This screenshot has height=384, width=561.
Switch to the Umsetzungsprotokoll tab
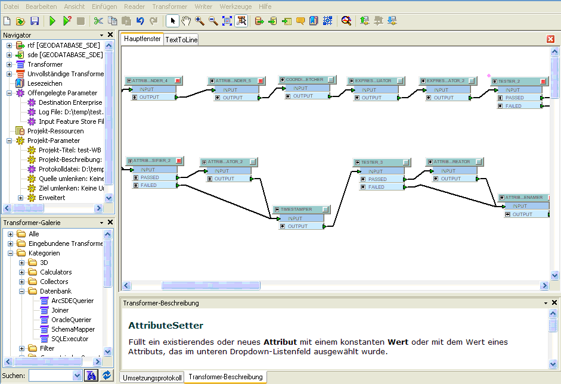tap(151, 377)
